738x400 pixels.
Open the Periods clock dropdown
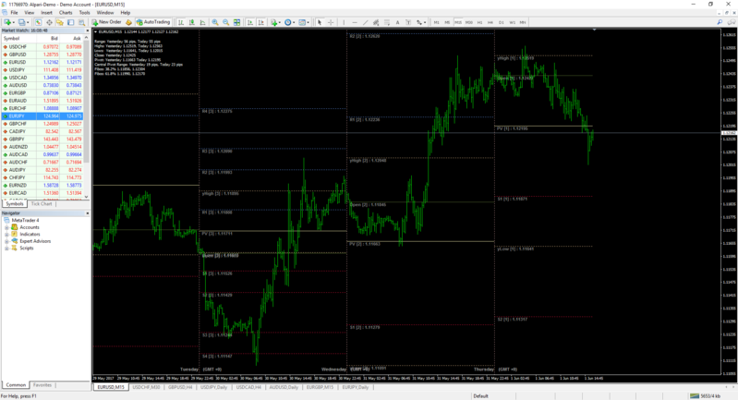[289, 22]
